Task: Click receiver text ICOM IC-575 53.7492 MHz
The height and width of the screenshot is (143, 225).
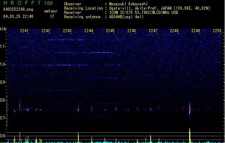Action: click(x=143, y=13)
